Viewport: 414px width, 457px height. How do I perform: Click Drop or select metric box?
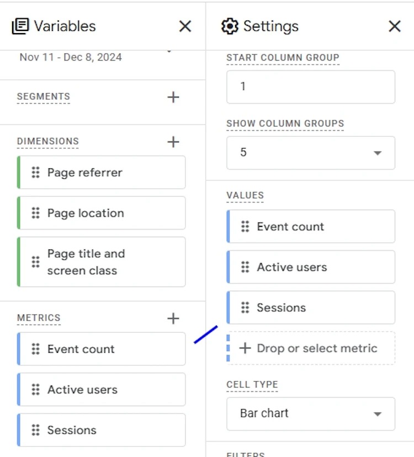pos(311,348)
